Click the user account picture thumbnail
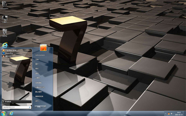The height and width of the screenshot is (116, 186). (x=43, y=48)
